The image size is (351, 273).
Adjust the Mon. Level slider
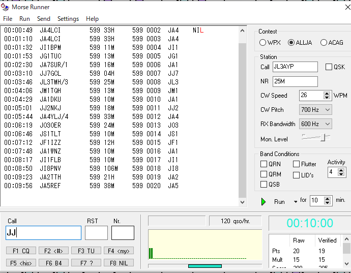point(323,137)
